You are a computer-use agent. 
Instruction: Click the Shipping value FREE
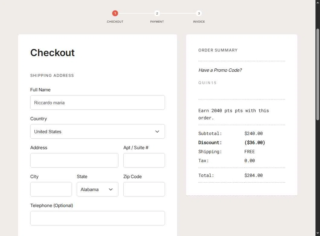tap(250, 152)
